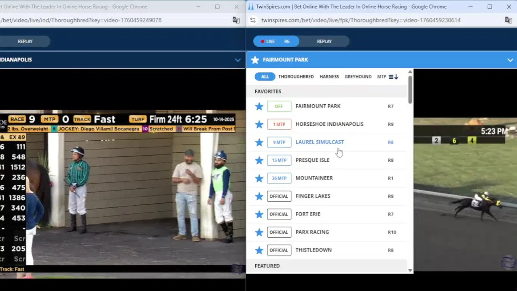Filter by Thoroughbred tracks
This screenshot has width=517, height=291.
click(x=296, y=76)
